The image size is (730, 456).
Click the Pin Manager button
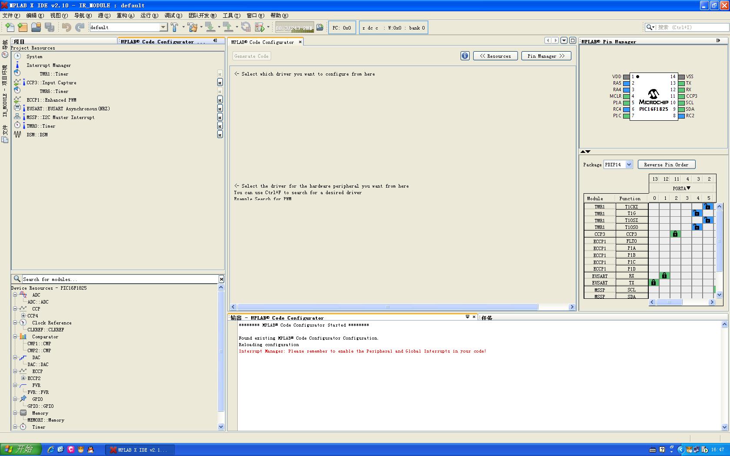pos(546,56)
